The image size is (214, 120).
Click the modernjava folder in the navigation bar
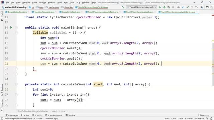52,7
